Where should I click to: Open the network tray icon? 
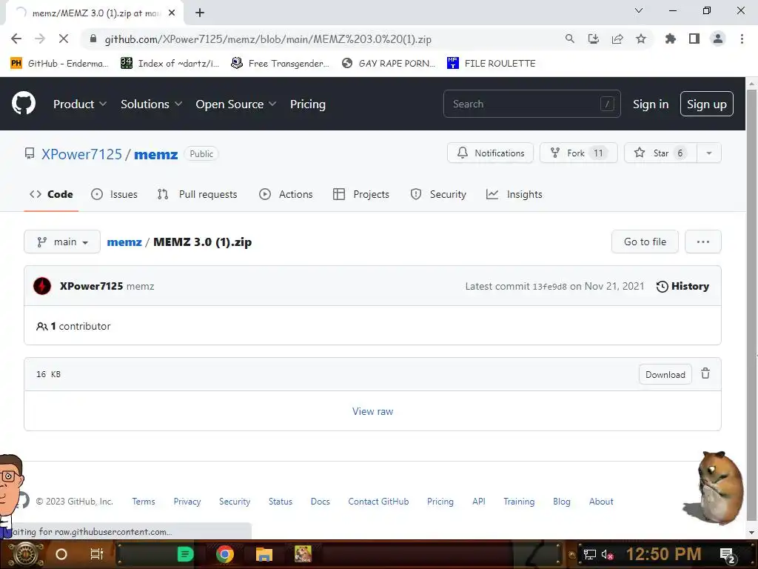(x=589, y=554)
